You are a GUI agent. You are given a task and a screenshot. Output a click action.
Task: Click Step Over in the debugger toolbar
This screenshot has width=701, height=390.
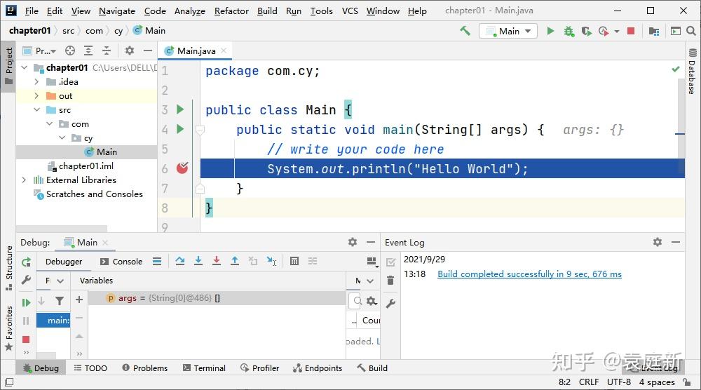[x=179, y=261]
